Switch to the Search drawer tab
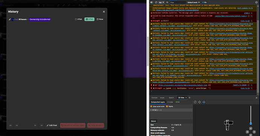Image resolution: width=260 pixels, height=136 pixels. (x=171, y=98)
